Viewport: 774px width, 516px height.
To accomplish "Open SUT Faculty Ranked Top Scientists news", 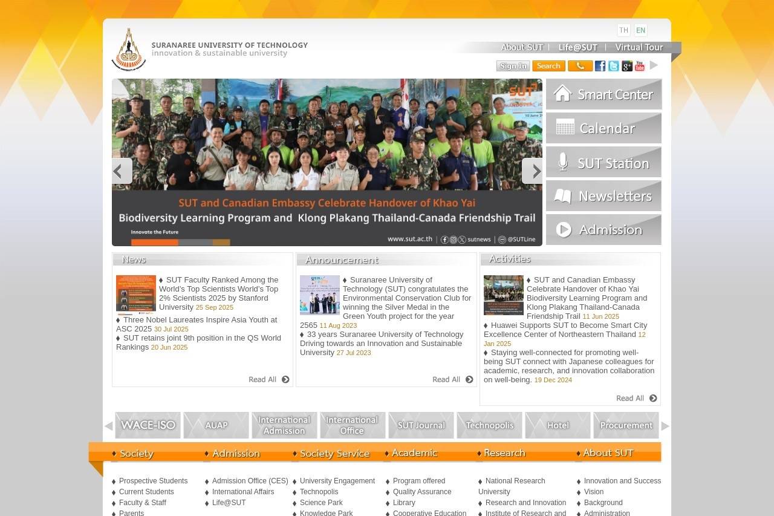I will pyautogui.click(x=219, y=293).
